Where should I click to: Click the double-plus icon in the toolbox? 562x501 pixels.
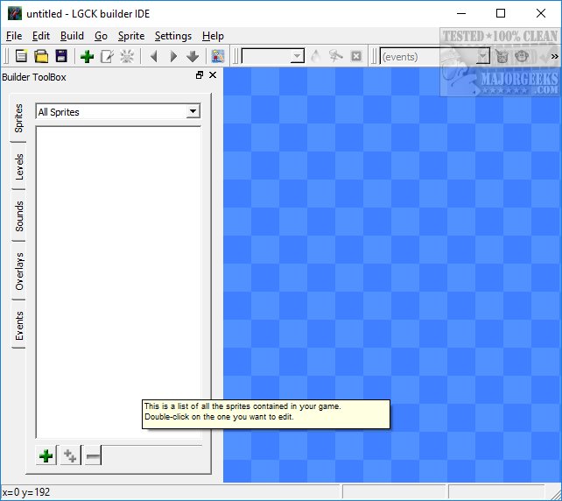[x=69, y=455]
